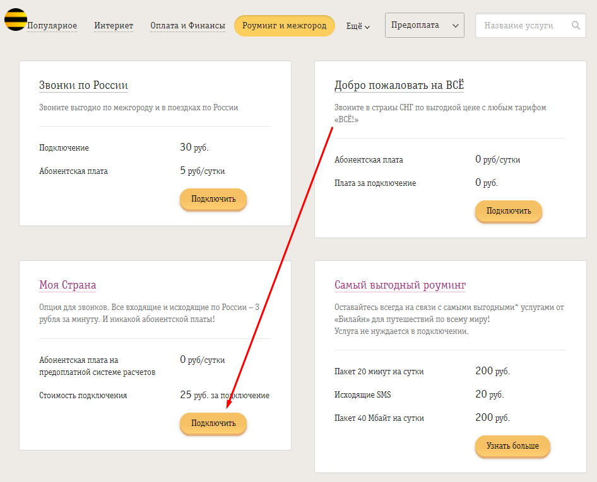
Task: Switch to the Интернет tab
Action: pyautogui.click(x=114, y=26)
